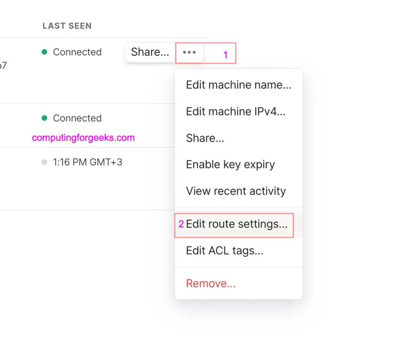Open View recent activity entry

click(x=239, y=191)
